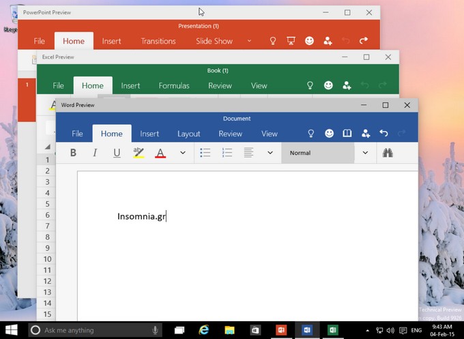This screenshot has width=464, height=339.
Task: Expand the styles gallery chevron
Action: pyautogui.click(x=366, y=153)
